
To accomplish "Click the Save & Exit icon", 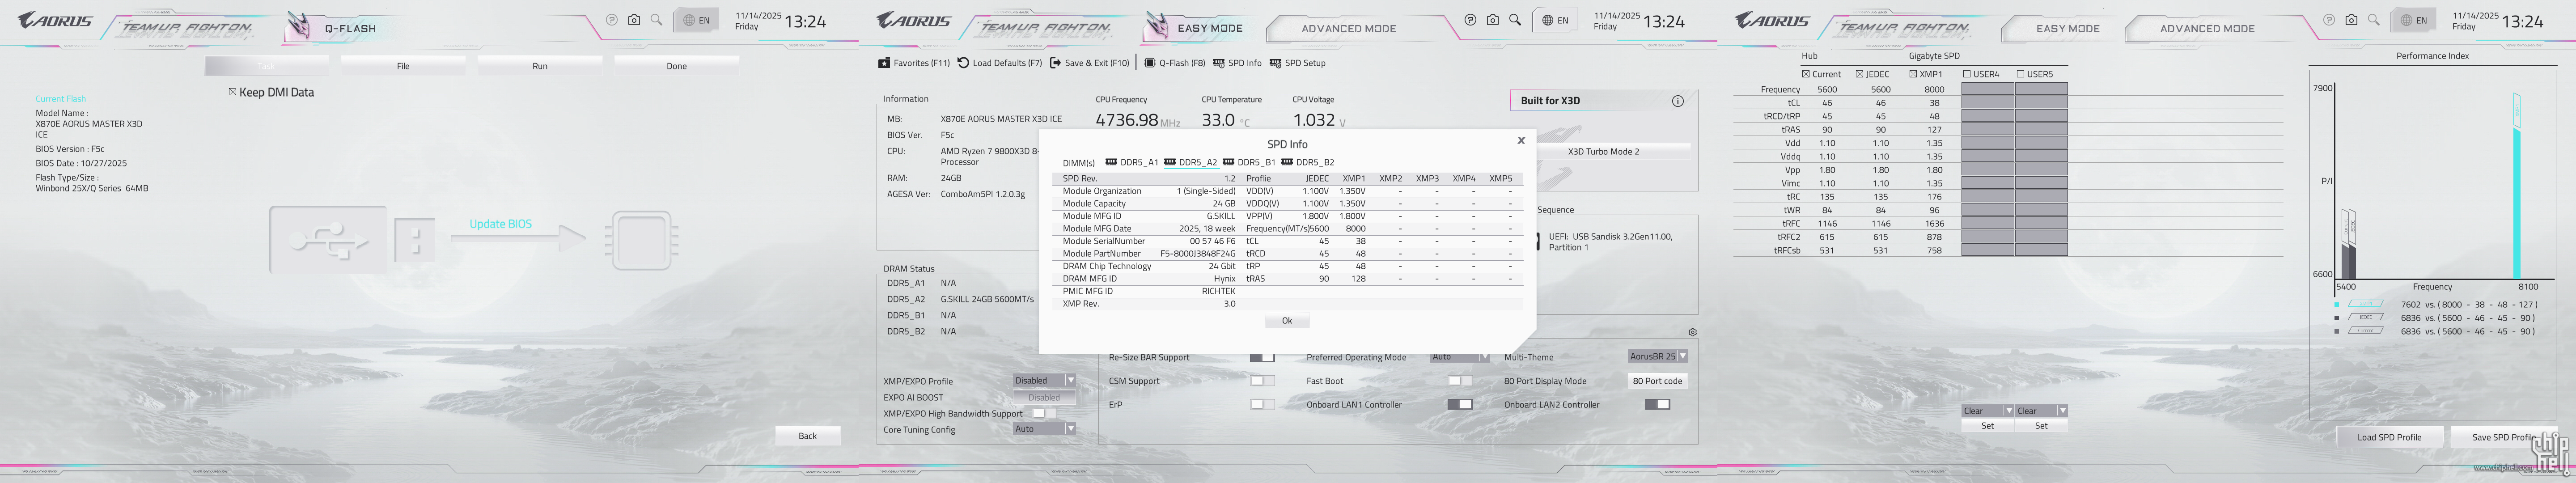I will [1055, 63].
